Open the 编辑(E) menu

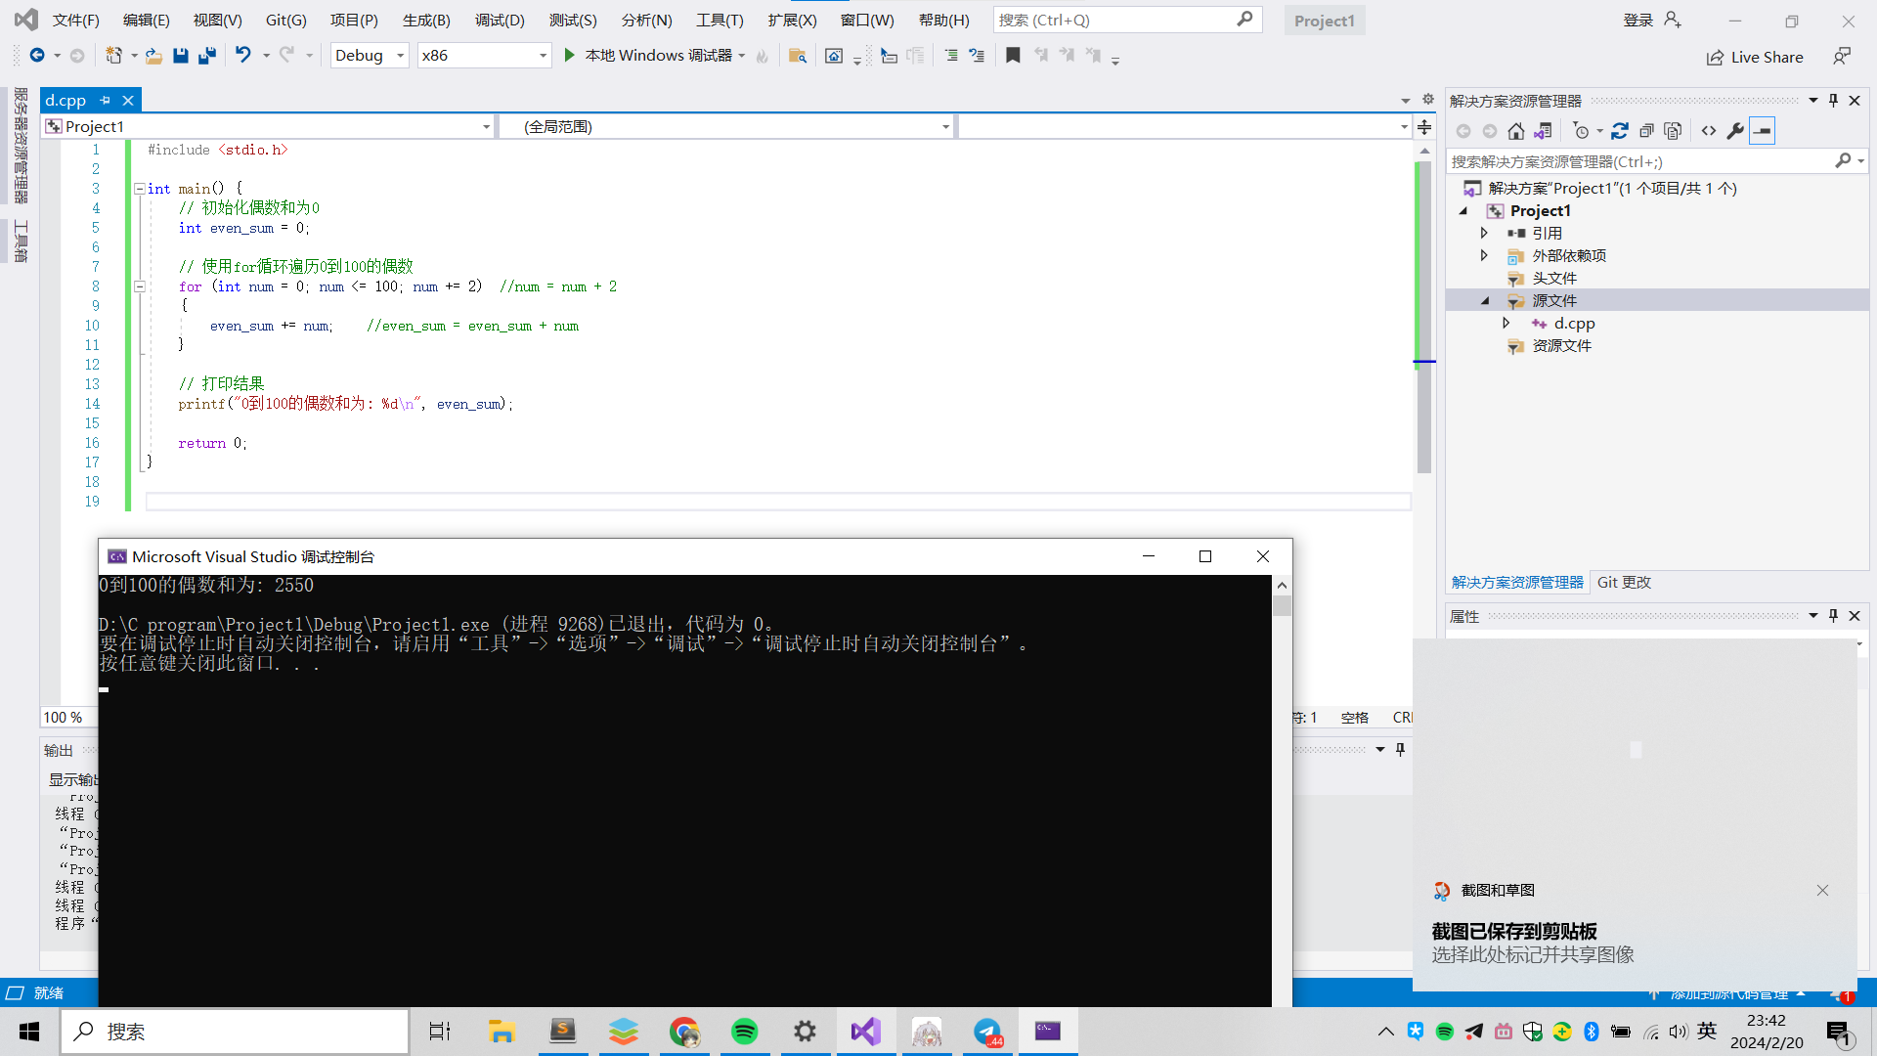(146, 20)
